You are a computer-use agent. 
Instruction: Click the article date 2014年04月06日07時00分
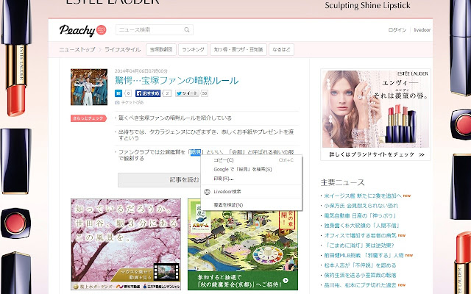(141, 71)
